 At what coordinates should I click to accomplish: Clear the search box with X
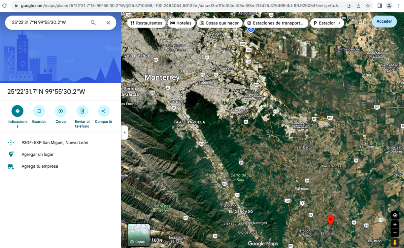[x=108, y=23]
